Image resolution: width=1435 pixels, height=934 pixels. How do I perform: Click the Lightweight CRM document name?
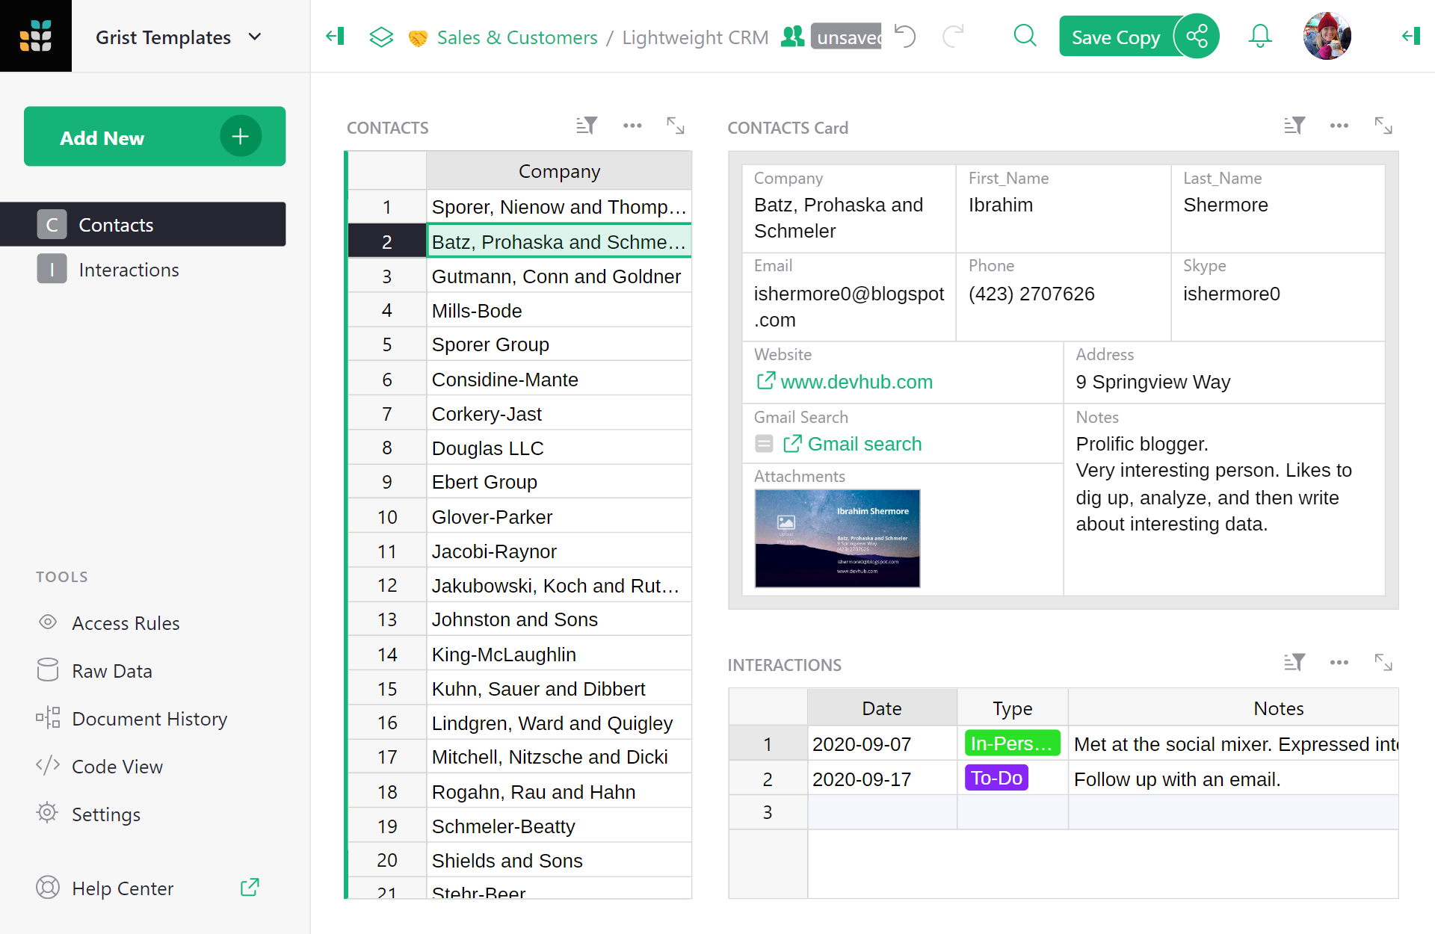point(695,37)
